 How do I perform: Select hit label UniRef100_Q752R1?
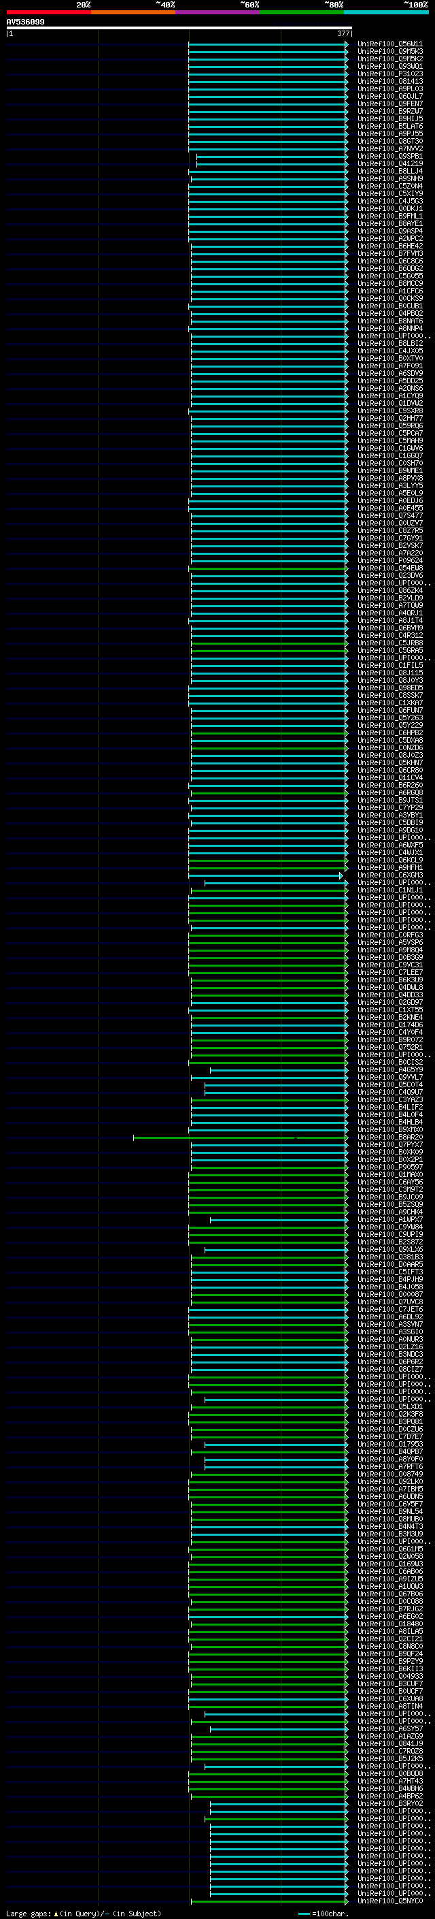click(x=390, y=1048)
